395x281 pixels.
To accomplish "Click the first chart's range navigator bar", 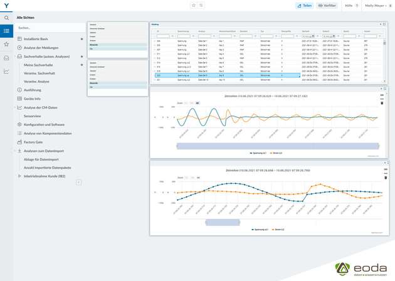I will pyautogui.click(x=278, y=146).
